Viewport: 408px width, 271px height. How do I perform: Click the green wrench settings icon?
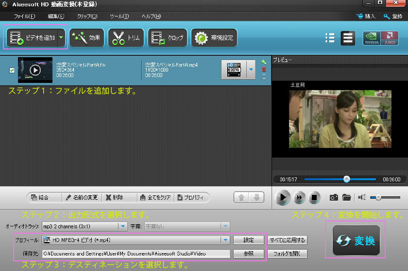pos(264,62)
